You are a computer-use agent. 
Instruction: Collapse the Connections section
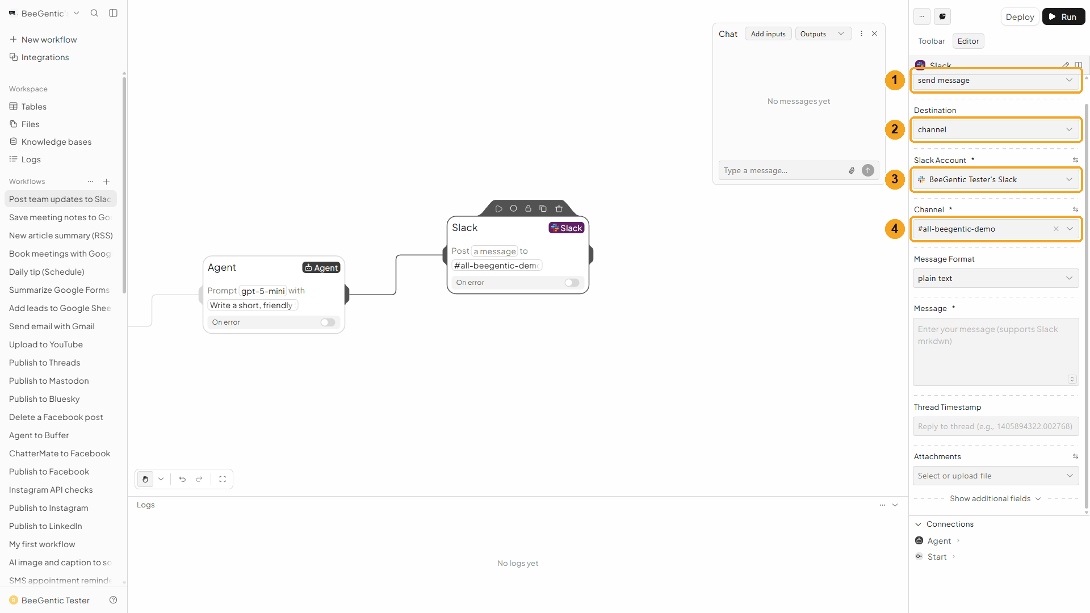coord(919,524)
